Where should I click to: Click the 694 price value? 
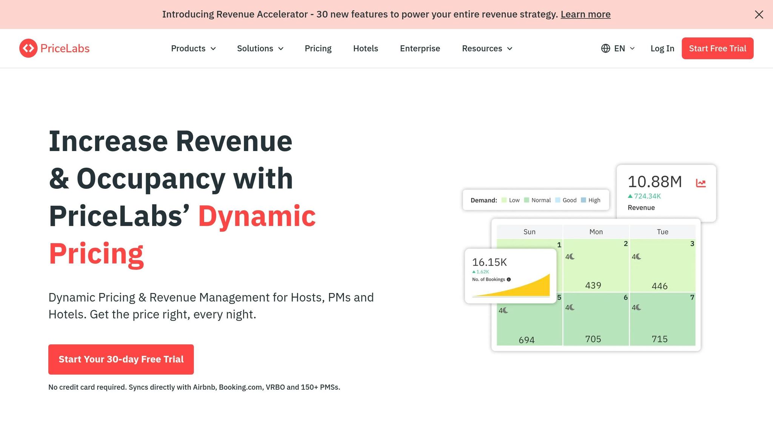527,340
